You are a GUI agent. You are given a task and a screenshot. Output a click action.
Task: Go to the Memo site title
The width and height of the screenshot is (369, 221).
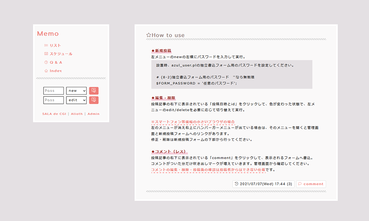pyautogui.click(x=48, y=34)
